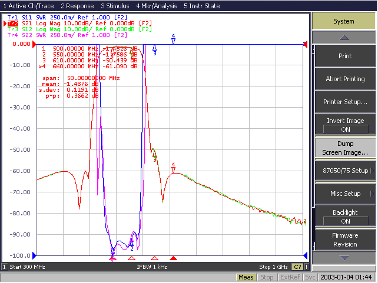Expand the 87050/75 Setup submenu
Viewport: 378px width, 283px height.
[x=345, y=171]
